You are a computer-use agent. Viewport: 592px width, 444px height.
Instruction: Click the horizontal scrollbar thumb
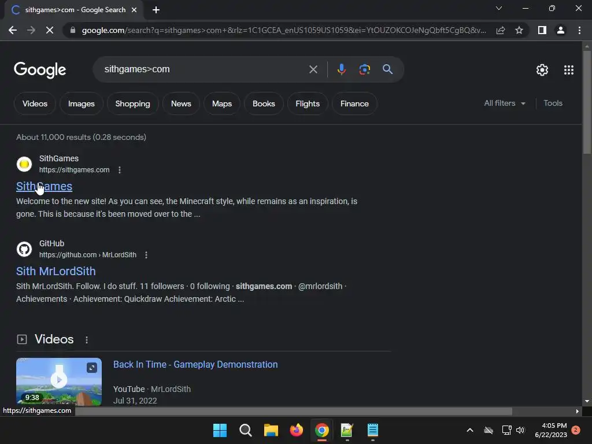click(294, 411)
